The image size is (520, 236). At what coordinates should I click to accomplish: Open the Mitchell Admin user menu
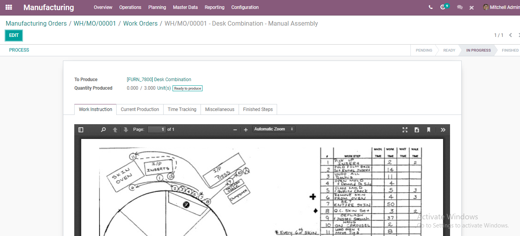pyautogui.click(x=501, y=7)
